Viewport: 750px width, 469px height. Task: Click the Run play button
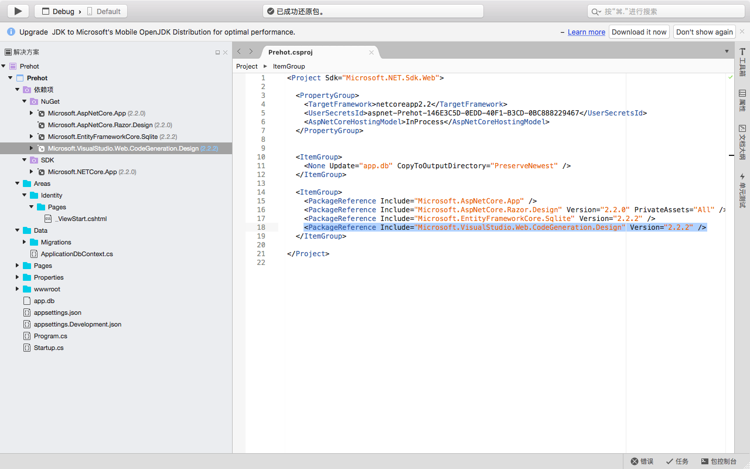pyautogui.click(x=18, y=11)
